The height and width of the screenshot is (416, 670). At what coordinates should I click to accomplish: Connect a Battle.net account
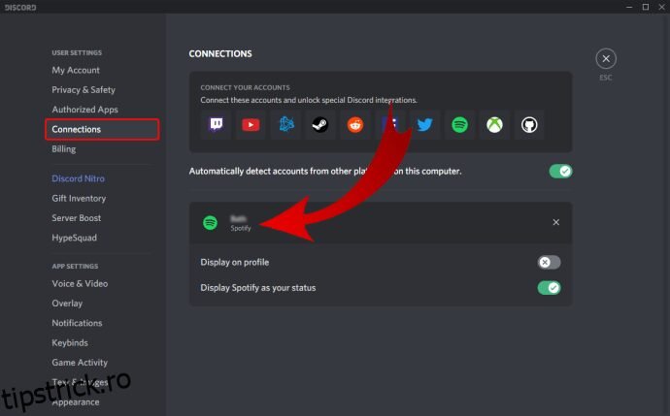[285, 124]
